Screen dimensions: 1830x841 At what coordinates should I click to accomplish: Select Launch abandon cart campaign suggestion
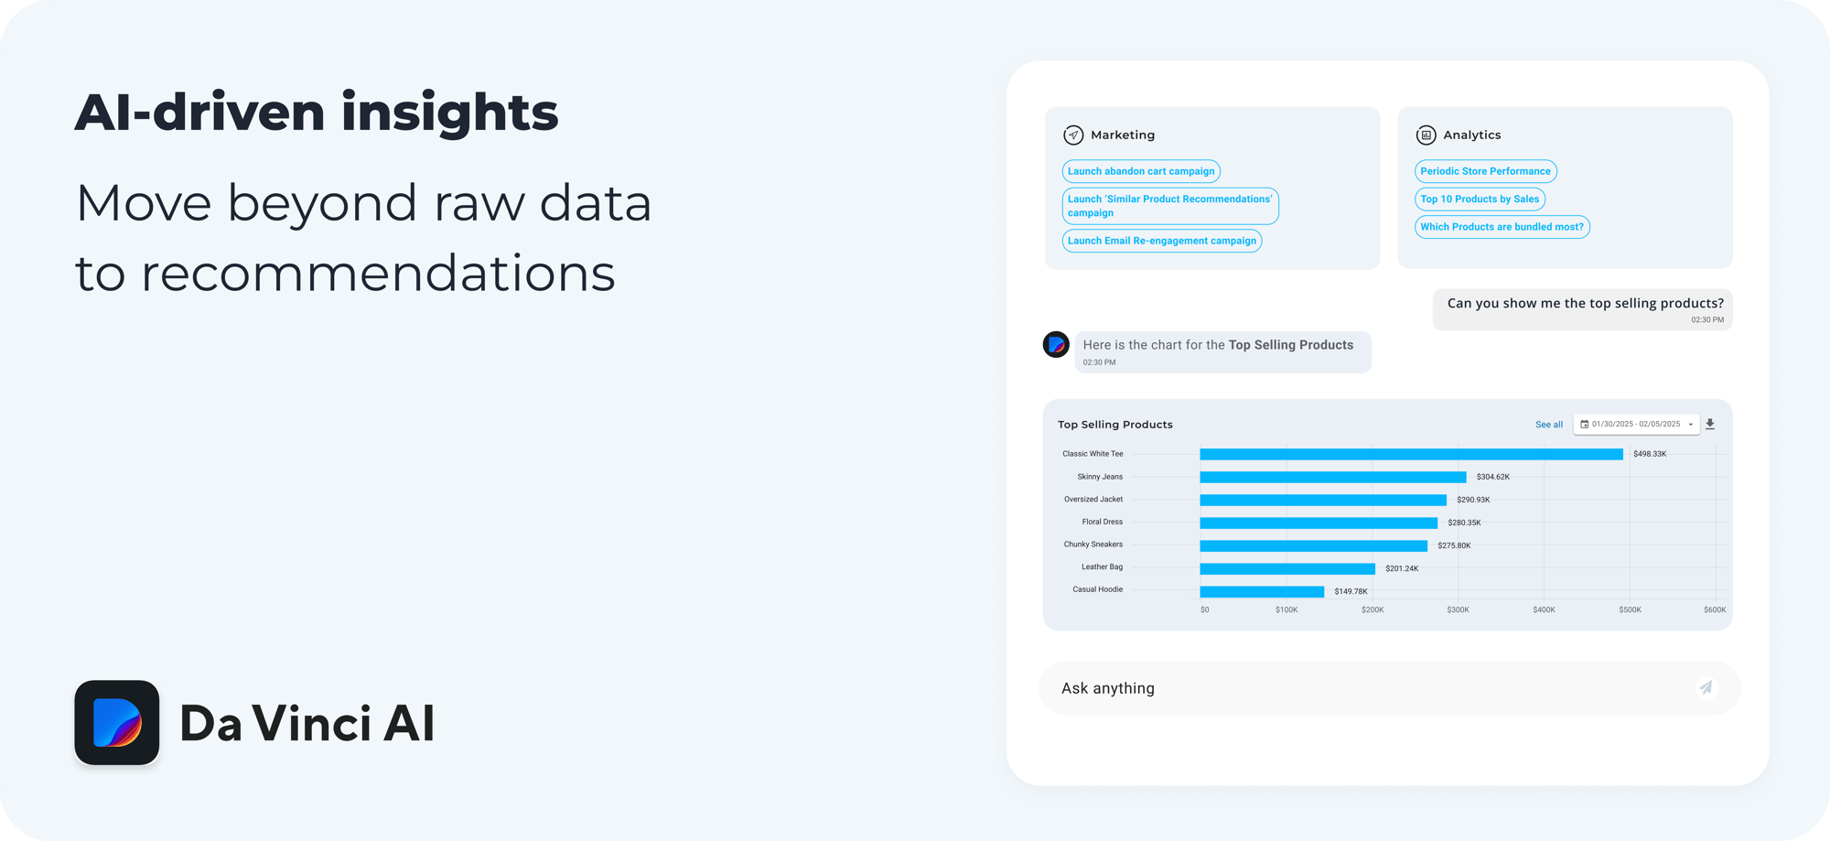(1141, 171)
